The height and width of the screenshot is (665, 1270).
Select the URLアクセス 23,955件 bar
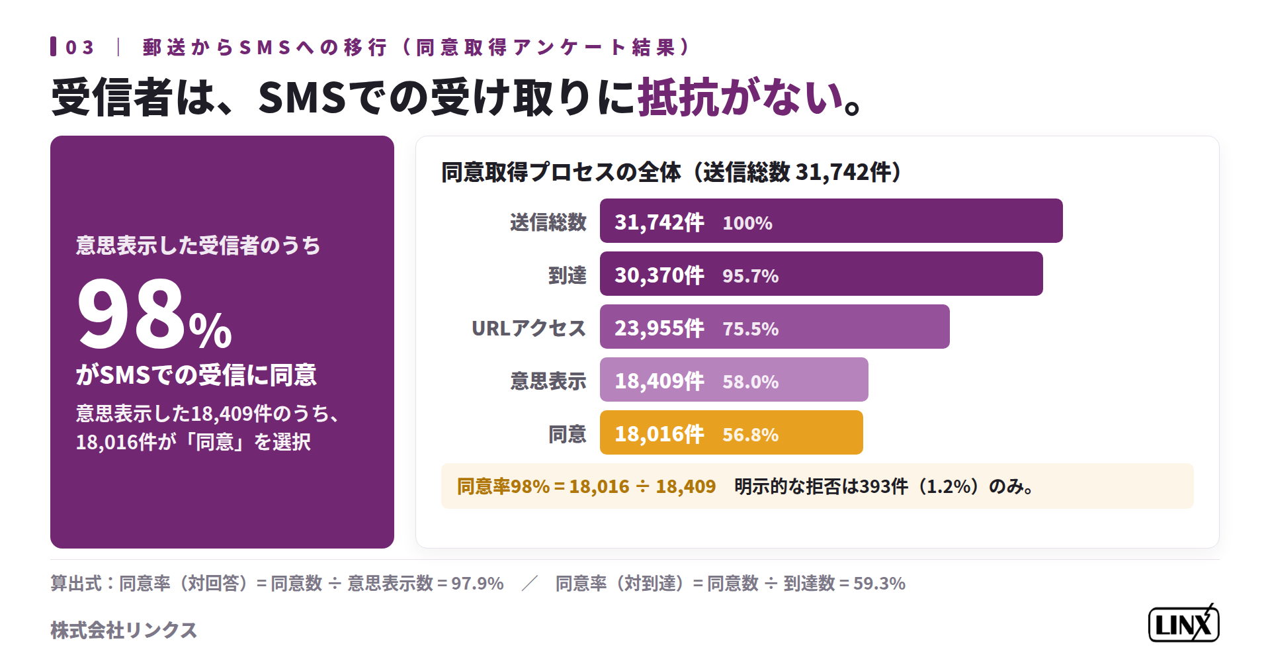[x=775, y=327]
